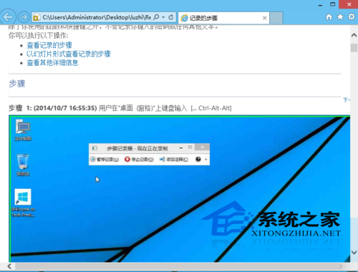The image size is (358, 272).
Task: Go forward with the browser Forward arrow
Action: (24, 17)
